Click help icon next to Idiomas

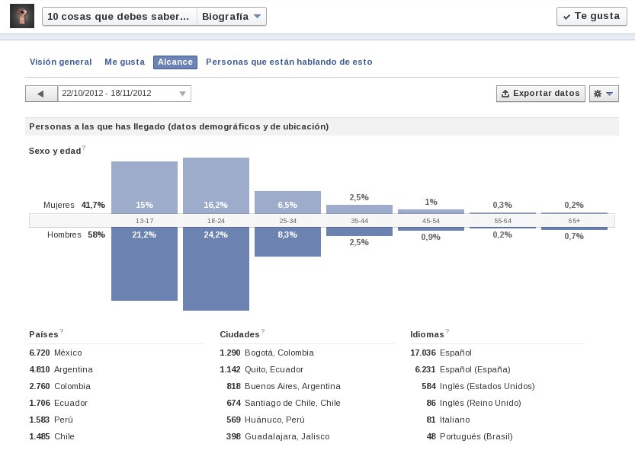pyautogui.click(x=447, y=331)
